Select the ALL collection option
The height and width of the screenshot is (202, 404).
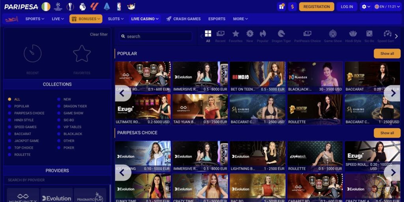tap(14, 99)
